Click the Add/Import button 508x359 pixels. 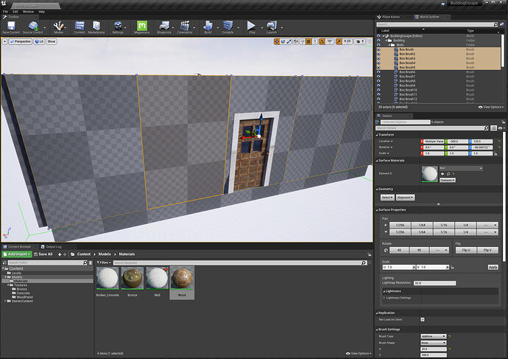pyautogui.click(x=17, y=254)
